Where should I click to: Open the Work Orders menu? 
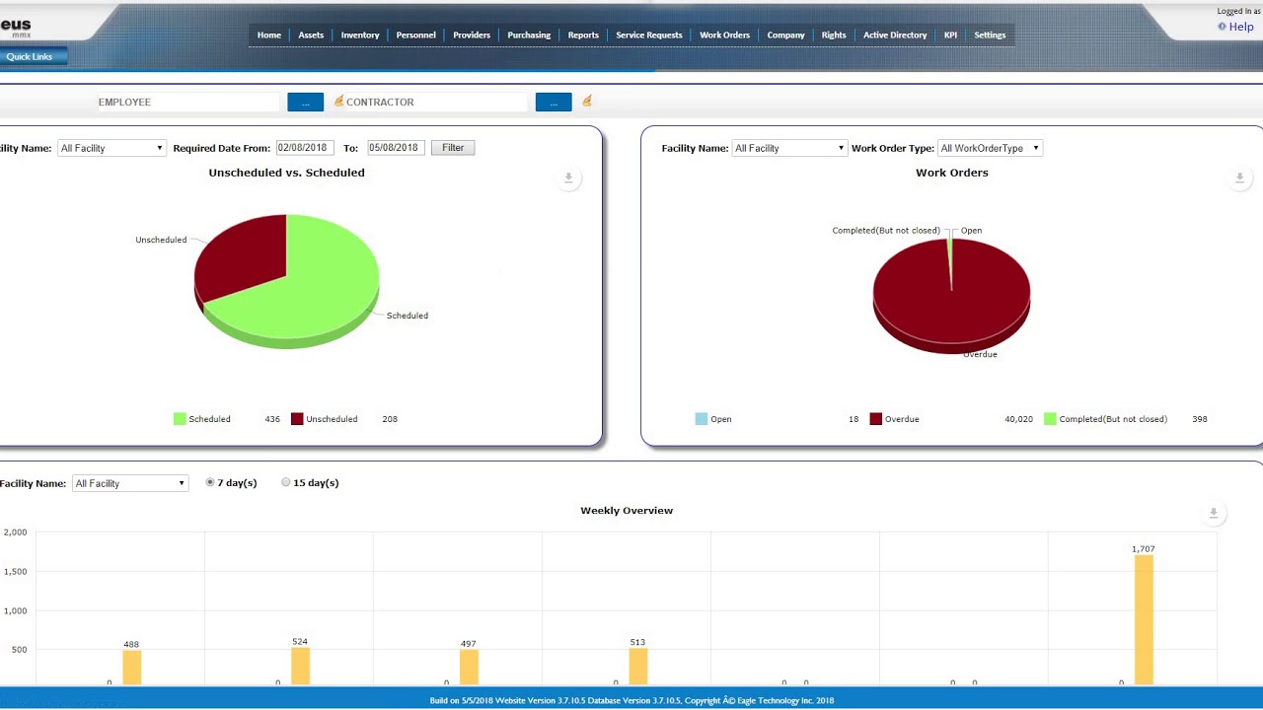coord(724,35)
